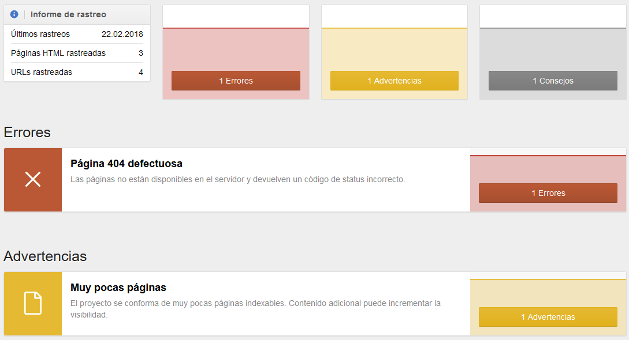Click the Informe de rastreo panel header
Viewport: 629px width, 340px height.
click(77, 14)
